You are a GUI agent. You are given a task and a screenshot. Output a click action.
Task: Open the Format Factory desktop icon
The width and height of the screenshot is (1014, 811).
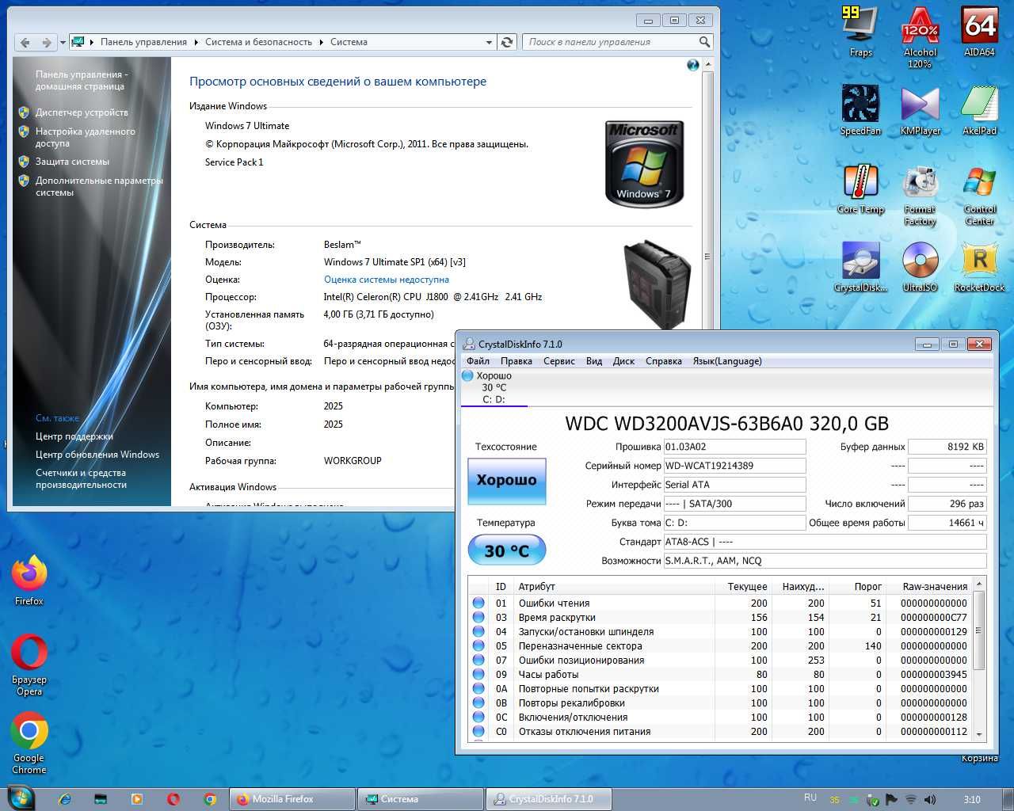pos(920,194)
